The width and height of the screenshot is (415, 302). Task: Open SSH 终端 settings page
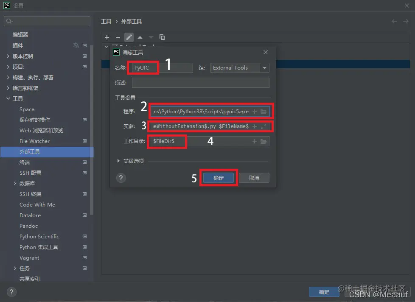[x=30, y=194]
